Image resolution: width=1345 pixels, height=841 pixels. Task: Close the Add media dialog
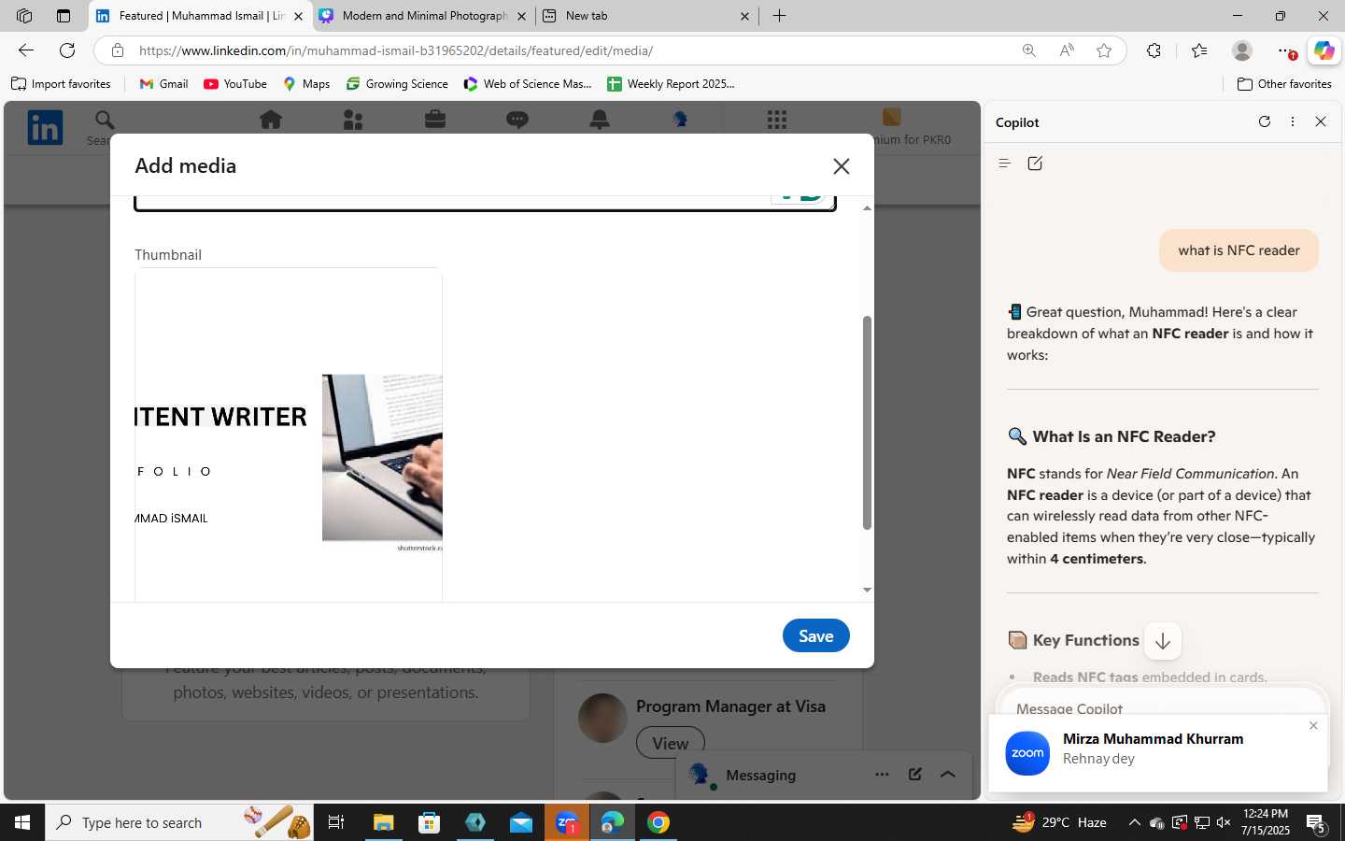(x=841, y=166)
